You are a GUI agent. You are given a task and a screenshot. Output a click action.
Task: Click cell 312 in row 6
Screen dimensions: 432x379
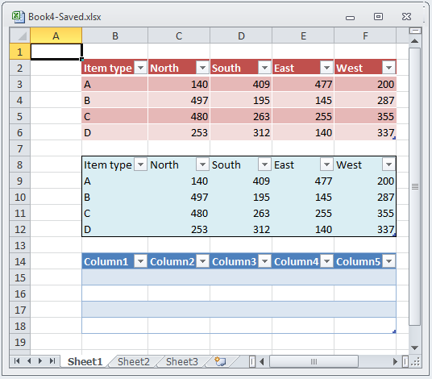(241, 132)
